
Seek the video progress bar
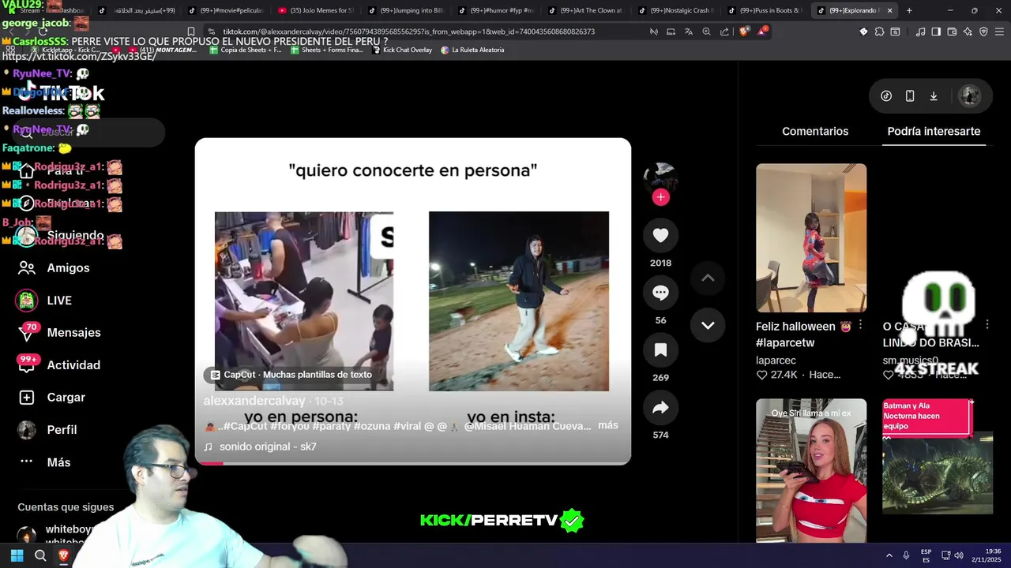(x=413, y=462)
